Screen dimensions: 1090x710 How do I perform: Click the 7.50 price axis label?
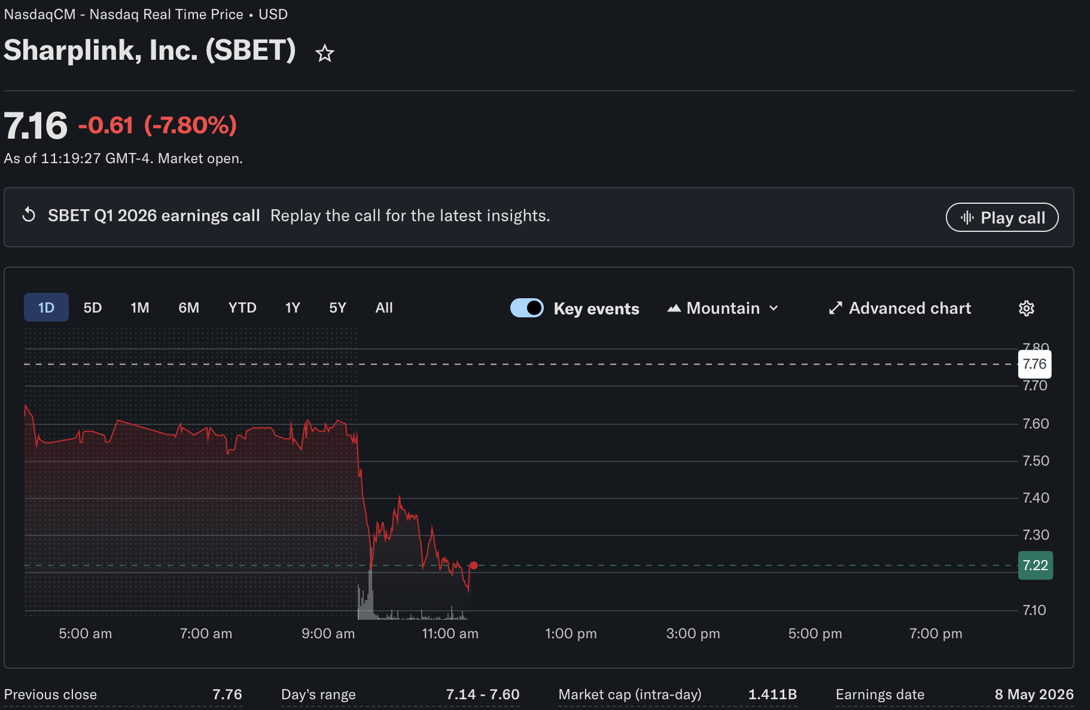coord(1036,461)
